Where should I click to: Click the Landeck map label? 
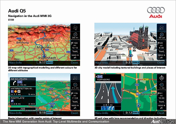(x=56, y=33)
